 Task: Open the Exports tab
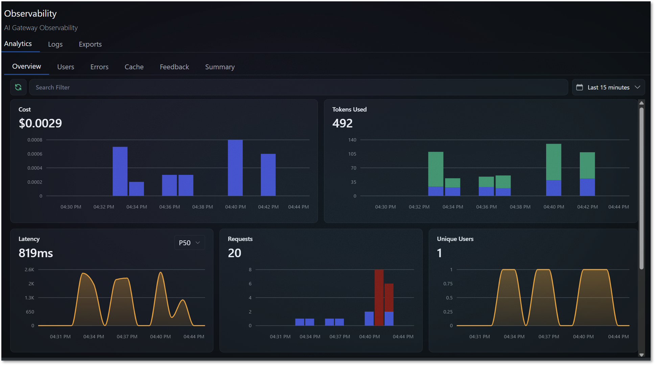pos(90,44)
